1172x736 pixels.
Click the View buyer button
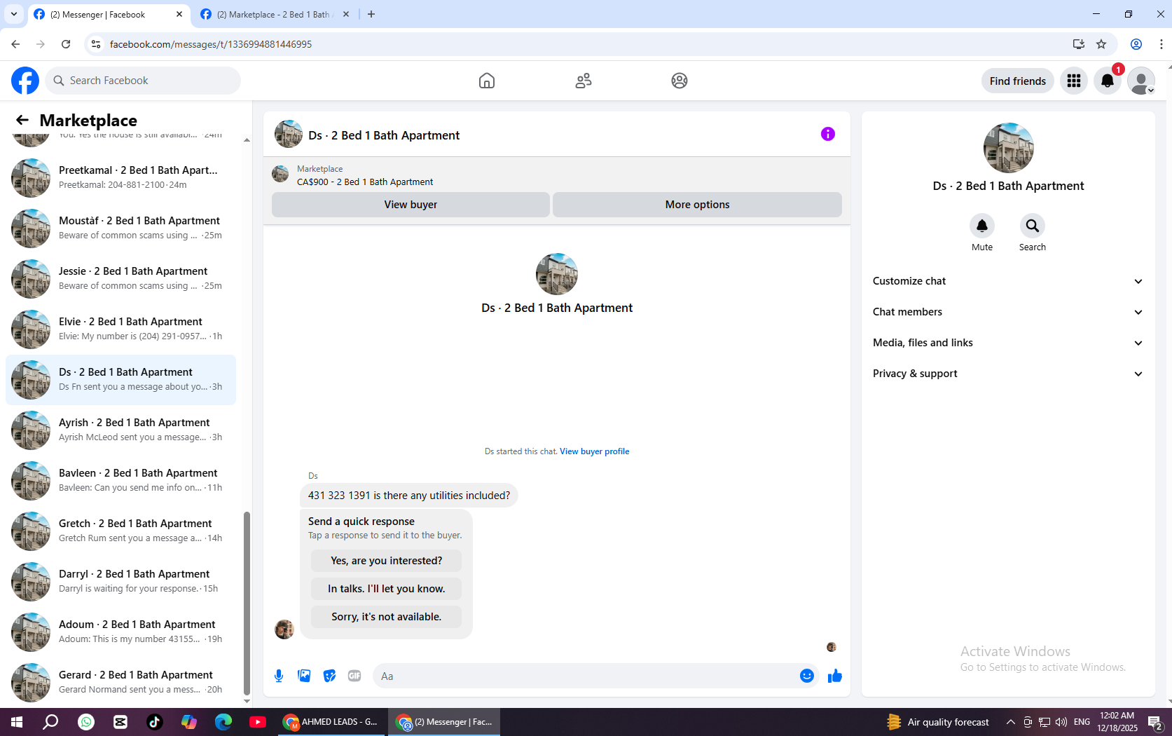click(x=411, y=205)
